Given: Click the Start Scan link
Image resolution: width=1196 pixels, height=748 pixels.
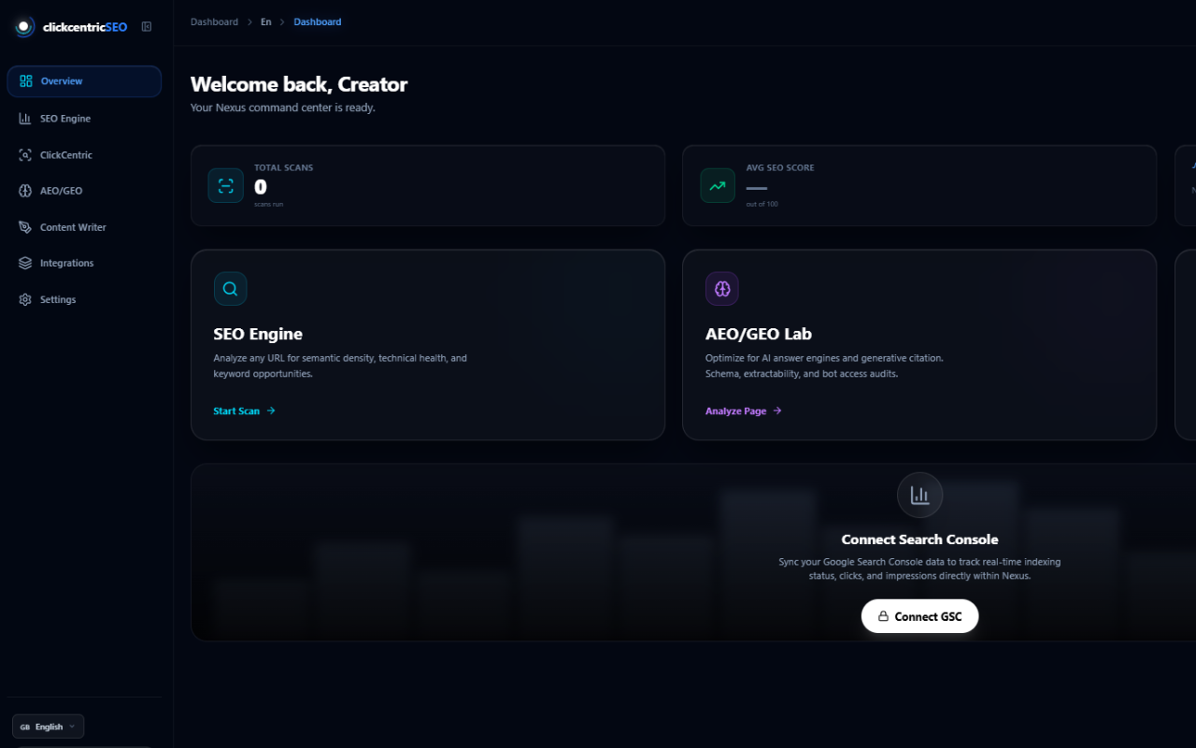Looking at the screenshot, I should click(245, 410).
